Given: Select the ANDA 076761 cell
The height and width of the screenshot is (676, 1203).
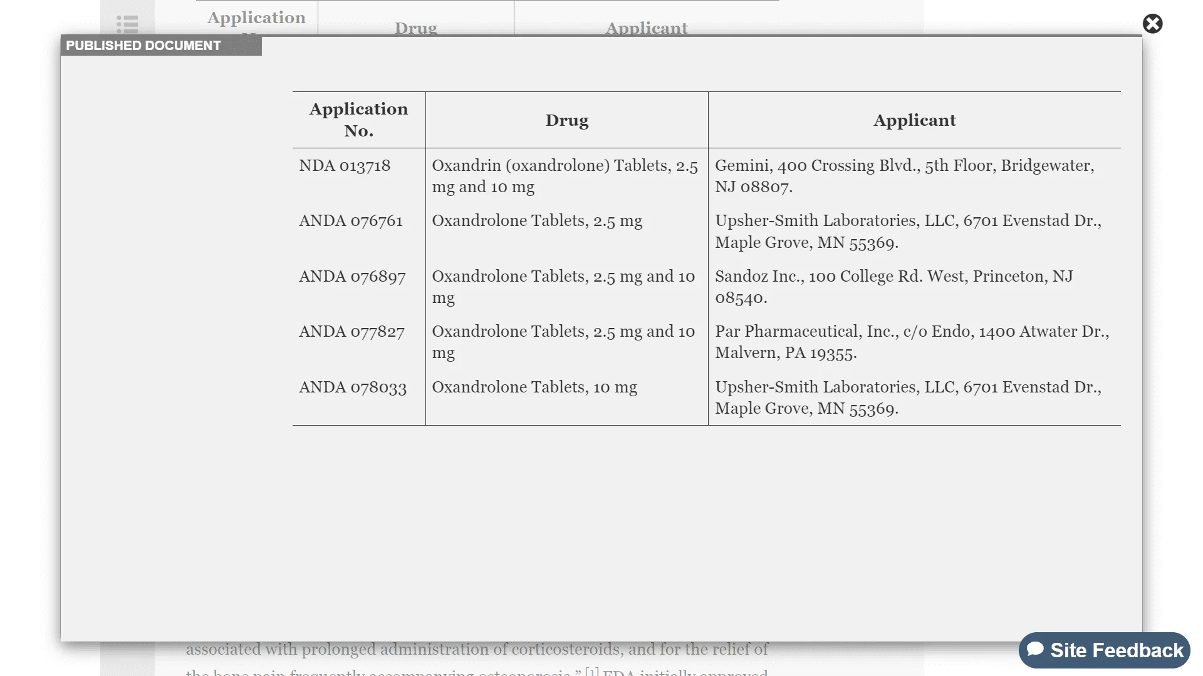Looking at the screenshot, I should [359, 232].
